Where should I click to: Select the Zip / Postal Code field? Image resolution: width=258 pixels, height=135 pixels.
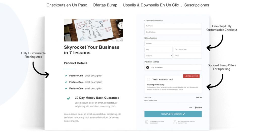[x=187, y=50]
